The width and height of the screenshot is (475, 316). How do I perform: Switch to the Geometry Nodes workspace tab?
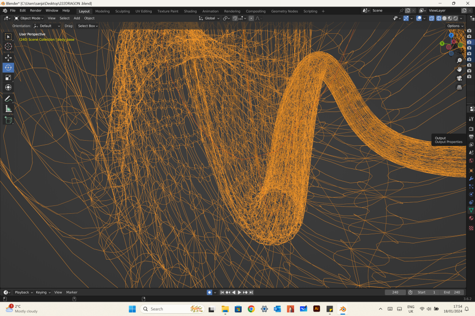tap(284, 11)
